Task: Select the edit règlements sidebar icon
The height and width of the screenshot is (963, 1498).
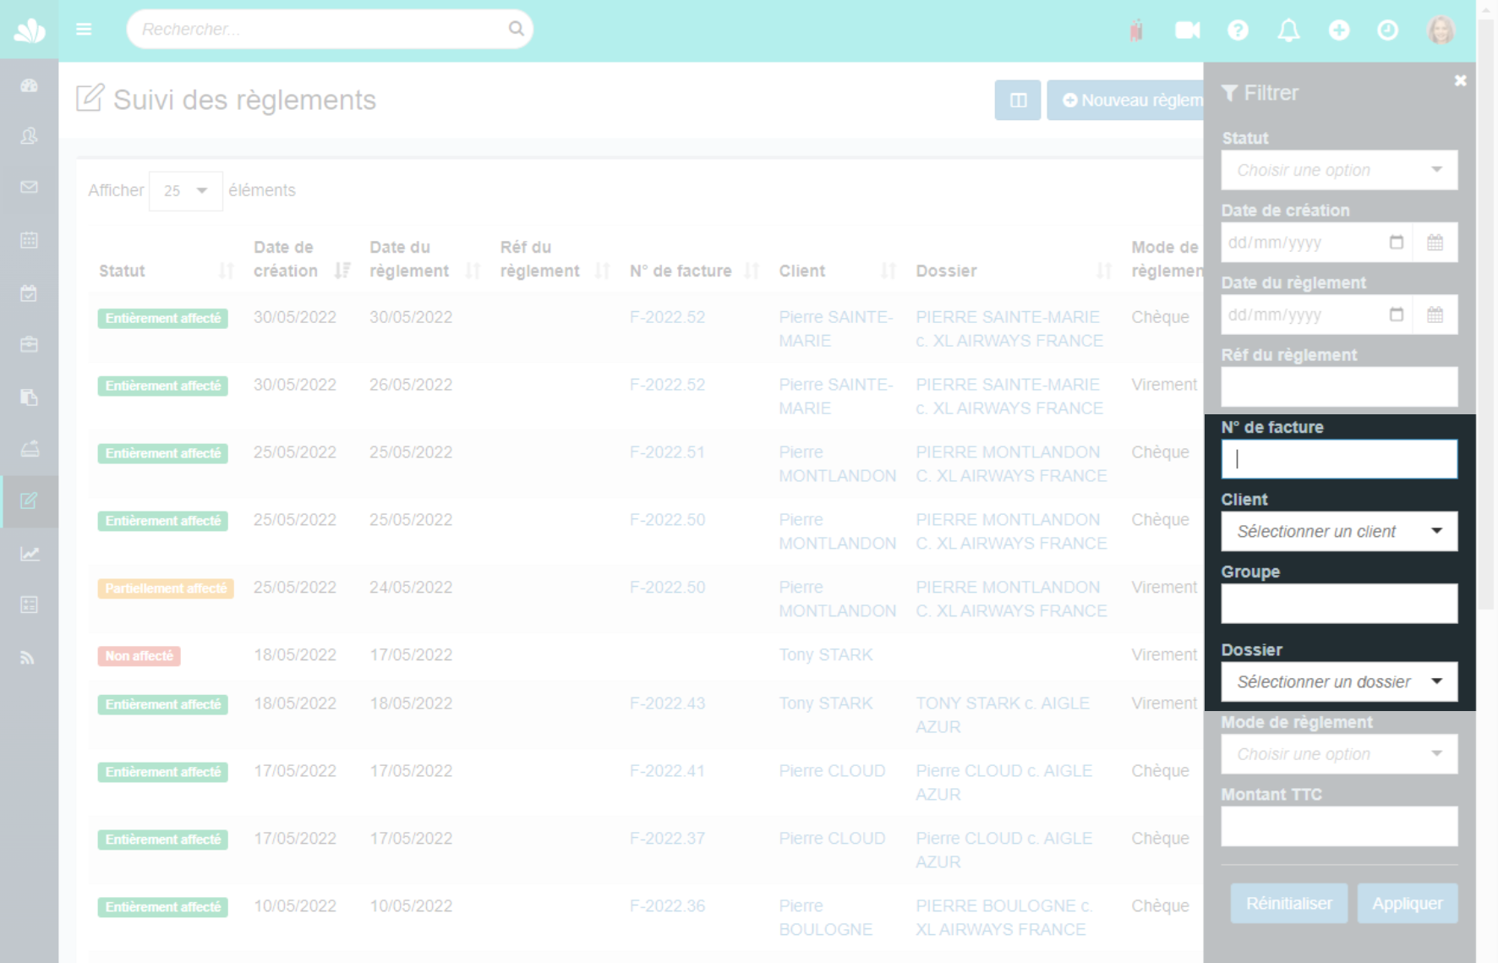Action: tap(30, 501)
